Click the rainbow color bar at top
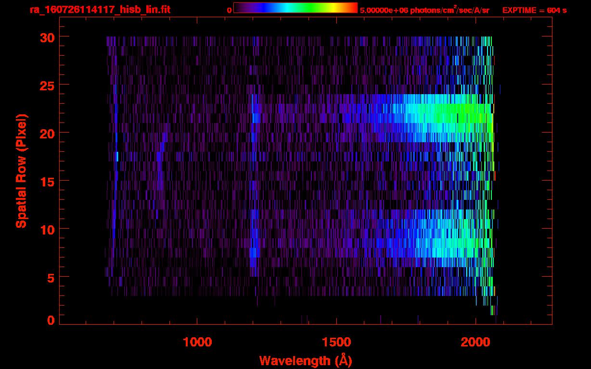The image size is (591, 369). point(295,8)
